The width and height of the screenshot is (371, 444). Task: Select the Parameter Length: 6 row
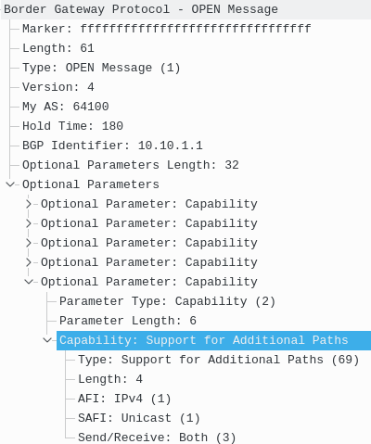(128, 321)
